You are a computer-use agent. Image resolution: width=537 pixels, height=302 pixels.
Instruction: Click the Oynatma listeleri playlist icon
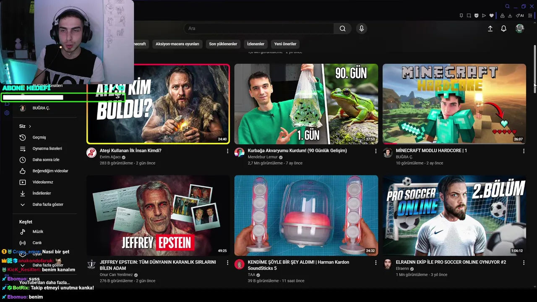point(23,148)
